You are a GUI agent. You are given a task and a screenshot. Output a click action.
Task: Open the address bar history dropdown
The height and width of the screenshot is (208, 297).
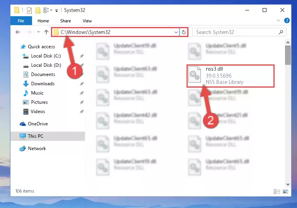(176, 32)
